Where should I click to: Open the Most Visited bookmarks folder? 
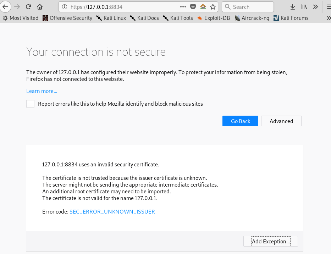[20, 18]
